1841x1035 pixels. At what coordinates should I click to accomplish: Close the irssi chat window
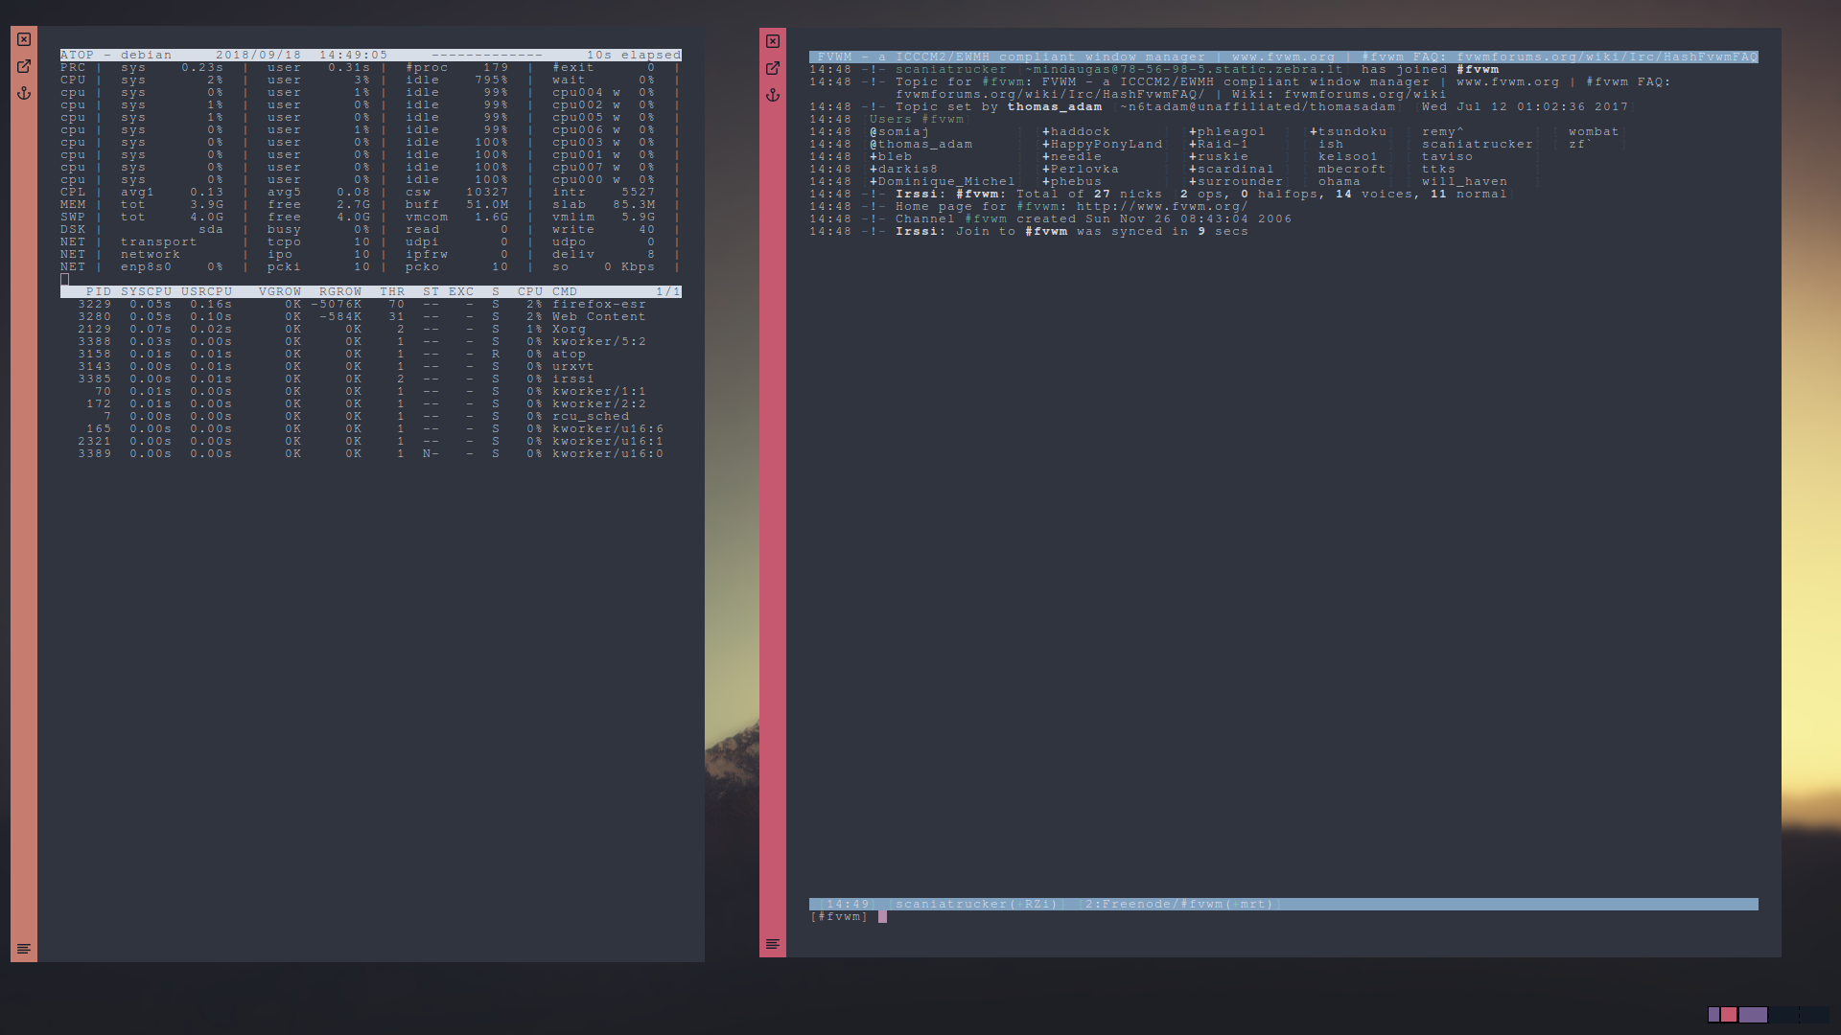[x=773, y=41]
